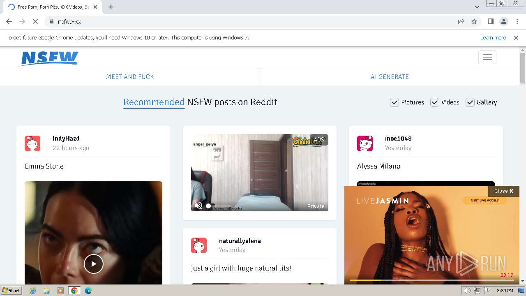Image resolution: width=526 pixels, height=296 pixels.
Task: Expand the tab search chevron
Action: coord(477,7)
